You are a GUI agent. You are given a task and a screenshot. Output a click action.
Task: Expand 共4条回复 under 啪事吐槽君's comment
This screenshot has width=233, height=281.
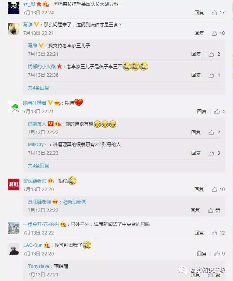pyautogui.click(x=38, y=166)
